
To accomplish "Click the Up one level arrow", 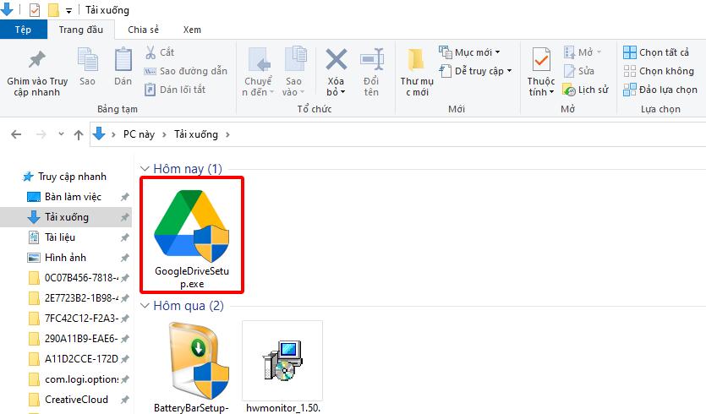I will [79, 134].
